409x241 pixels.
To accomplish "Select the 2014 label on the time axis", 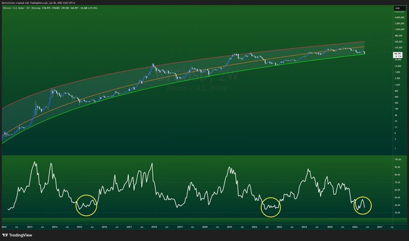I will click(x=55, y=227).
